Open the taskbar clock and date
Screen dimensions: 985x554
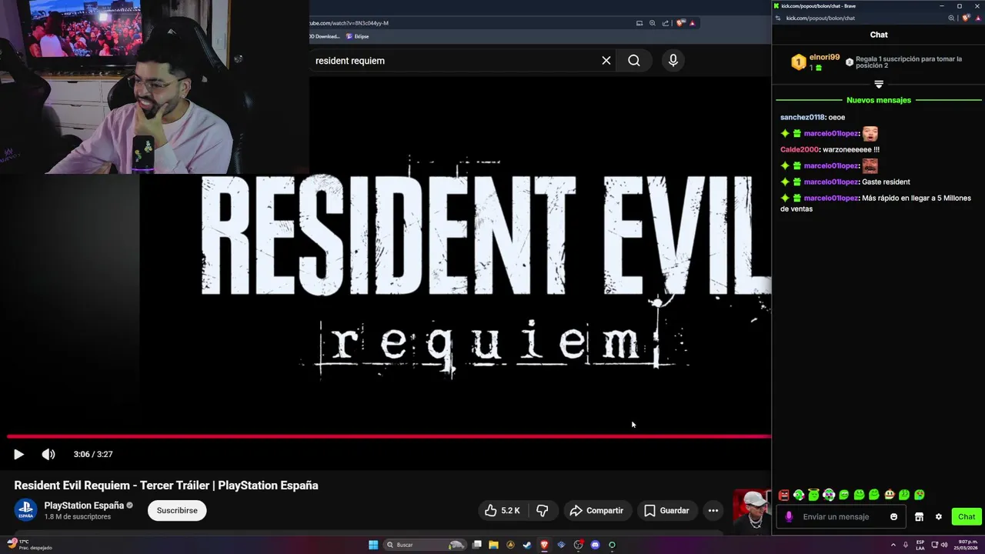[x=967, y=545]
